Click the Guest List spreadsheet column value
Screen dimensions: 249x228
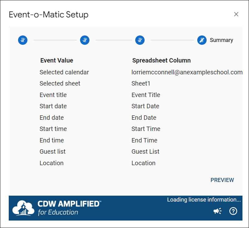(x=146, y=151)
